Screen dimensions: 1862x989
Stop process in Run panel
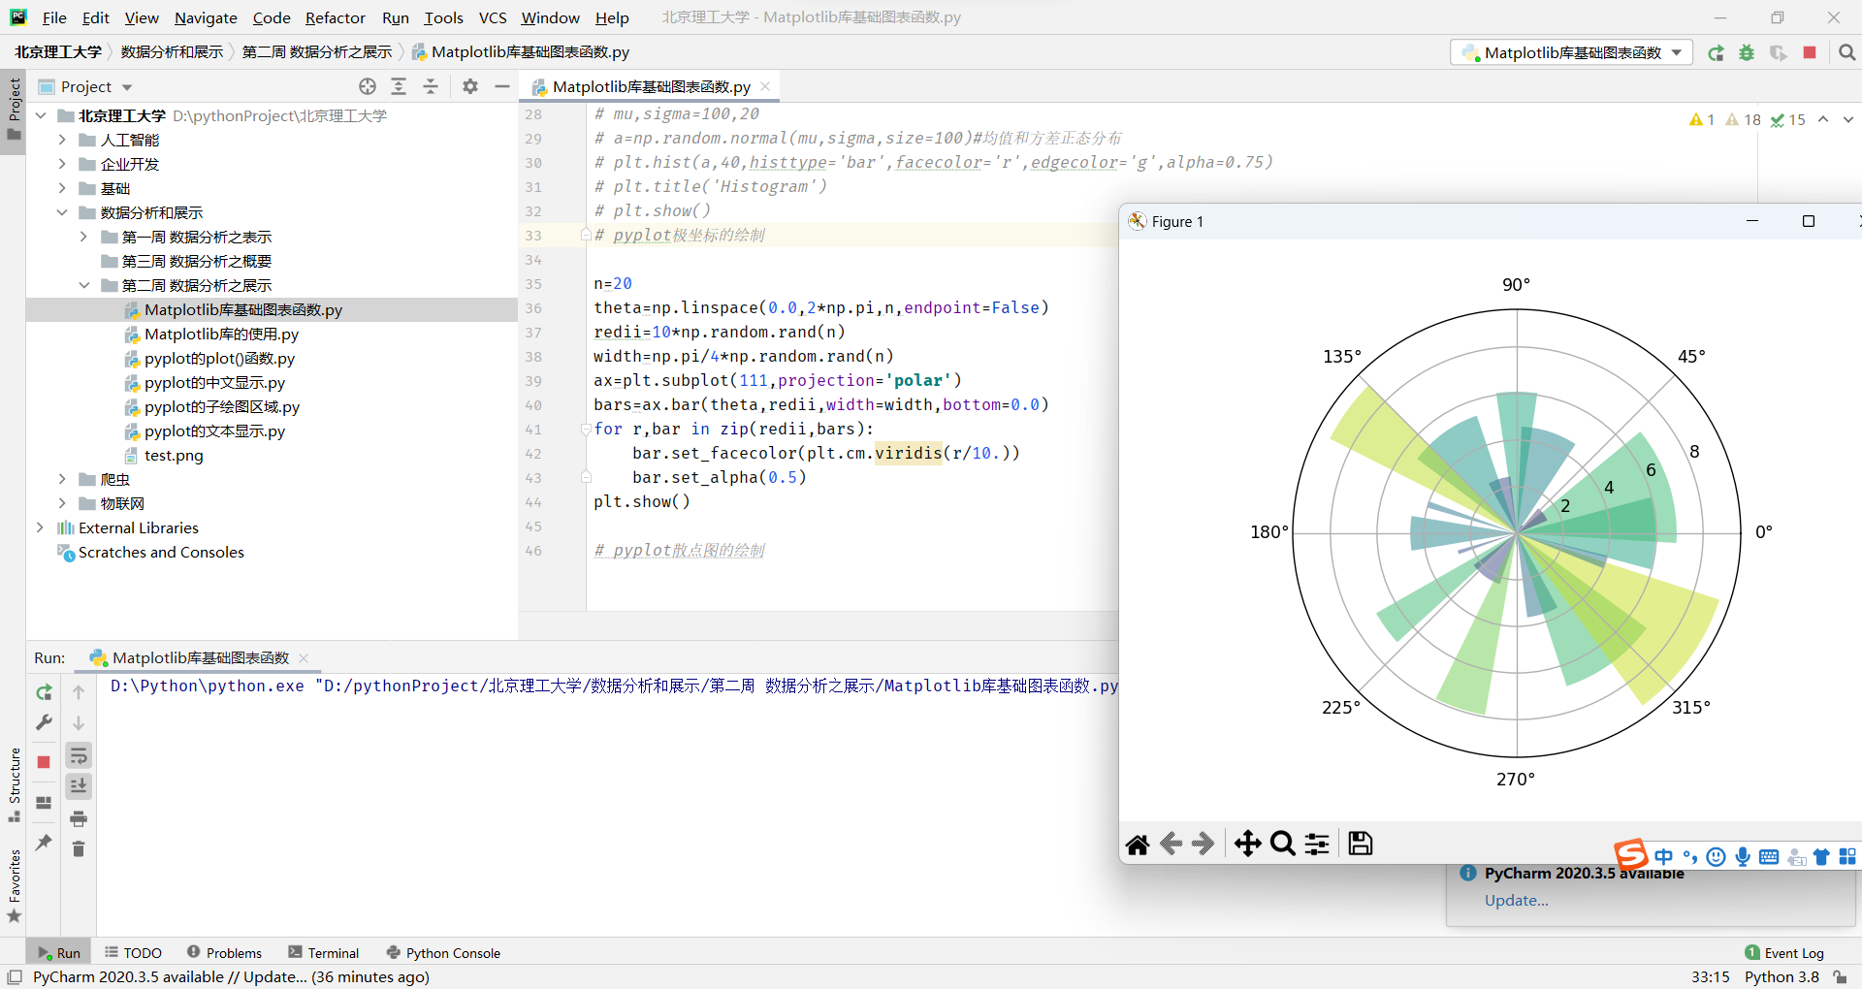click(44, 762)
